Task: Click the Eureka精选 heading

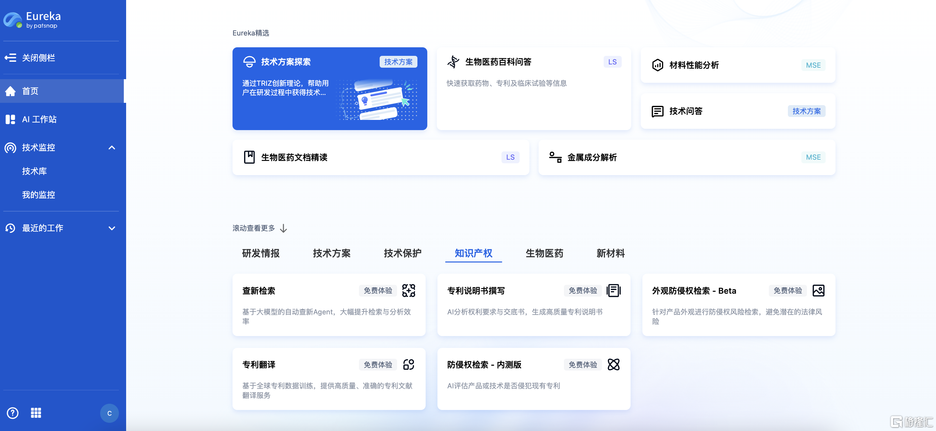Action: coord(251,33)
